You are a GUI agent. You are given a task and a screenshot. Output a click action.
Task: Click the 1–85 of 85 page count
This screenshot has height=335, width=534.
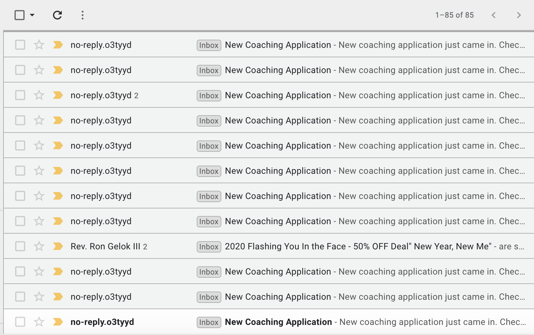point(454,15)
